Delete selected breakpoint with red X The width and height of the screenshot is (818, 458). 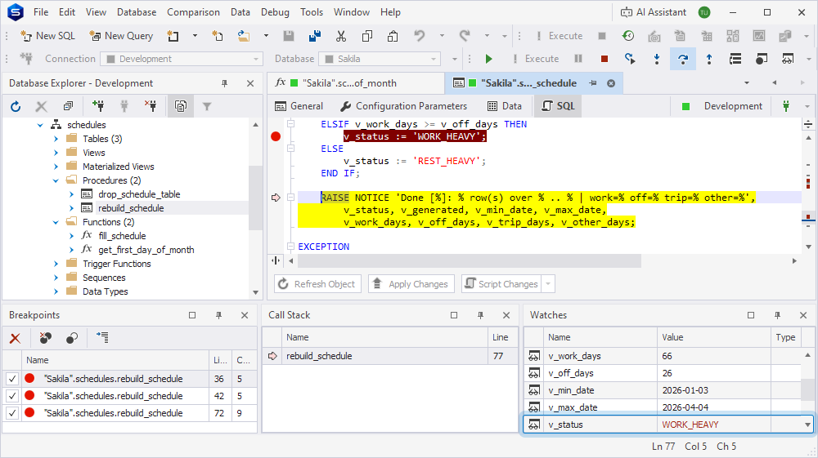(x=15, y=338)
